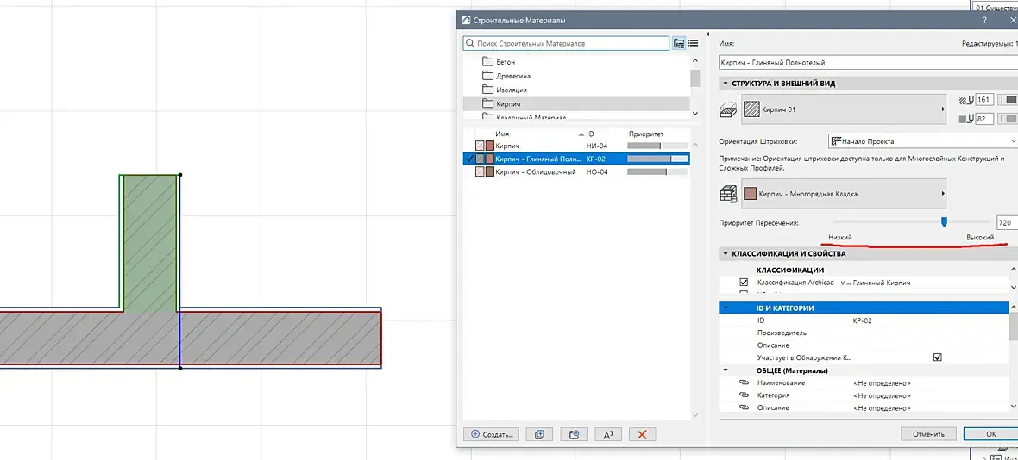Open Кирпич - Многорядная Кладка surface picker

[844, 193]
